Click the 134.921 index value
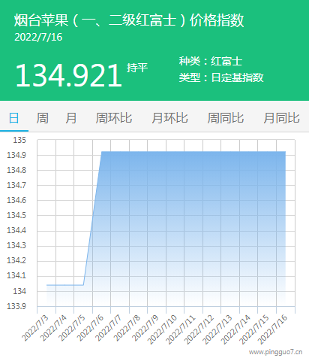 pos(69,75)
